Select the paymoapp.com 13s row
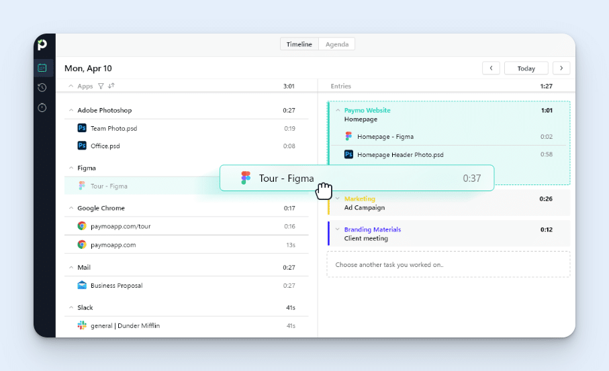Viewport: 609px width, 371px height. 187,245
